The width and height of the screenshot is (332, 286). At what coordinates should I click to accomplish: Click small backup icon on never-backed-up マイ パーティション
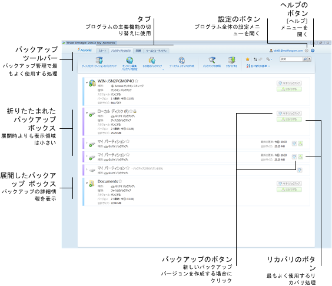[300, 170]
